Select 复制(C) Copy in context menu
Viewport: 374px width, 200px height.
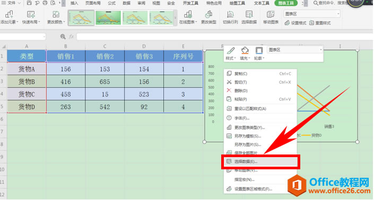click(x=260, y=74)
